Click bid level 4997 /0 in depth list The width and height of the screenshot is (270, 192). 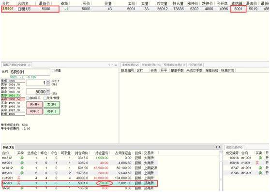13,110
